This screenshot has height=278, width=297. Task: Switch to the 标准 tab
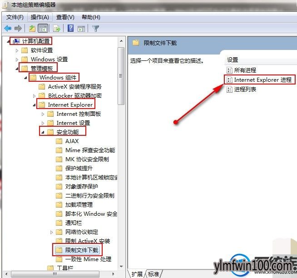(x=153, y=274)
